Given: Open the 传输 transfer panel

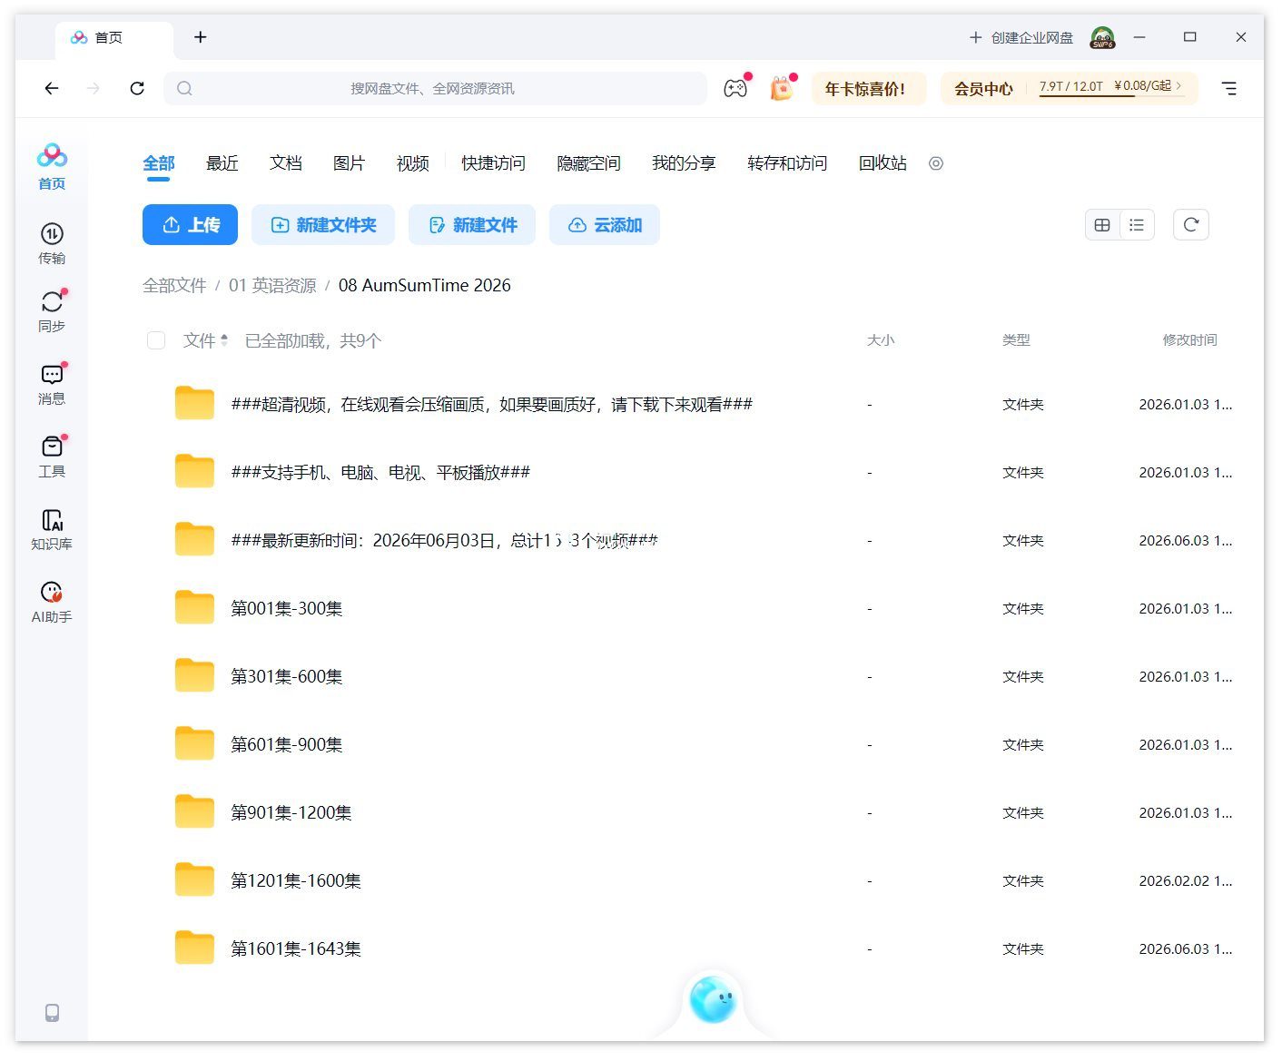Looking at the screenshot, I should [52, 243].
